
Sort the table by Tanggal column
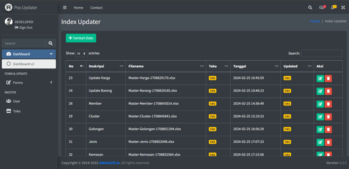(255, 66)
